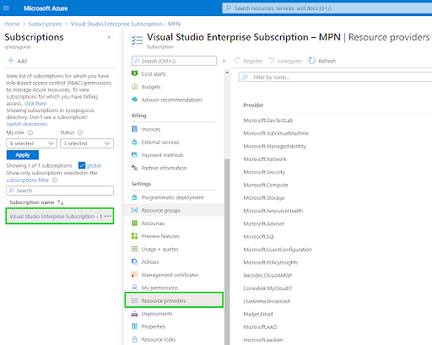
Task: Click the Preview features icon
Action: click(x=135, y=236)
